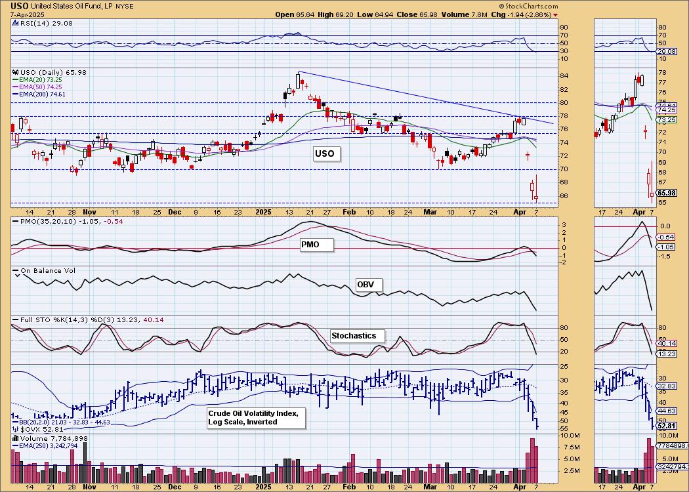The width and height of the screenshot is (689, 492).
Task: Click the small chevron under On Balance Vol
Action: click(x=18, y=276)
